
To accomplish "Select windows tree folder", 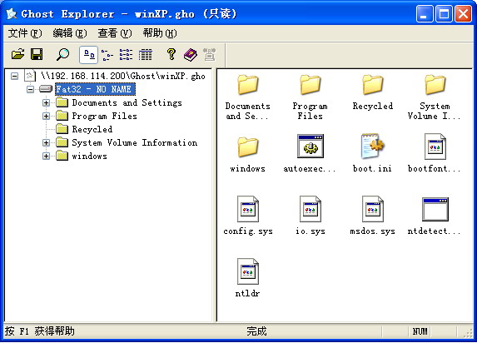I will pos(89,157).
